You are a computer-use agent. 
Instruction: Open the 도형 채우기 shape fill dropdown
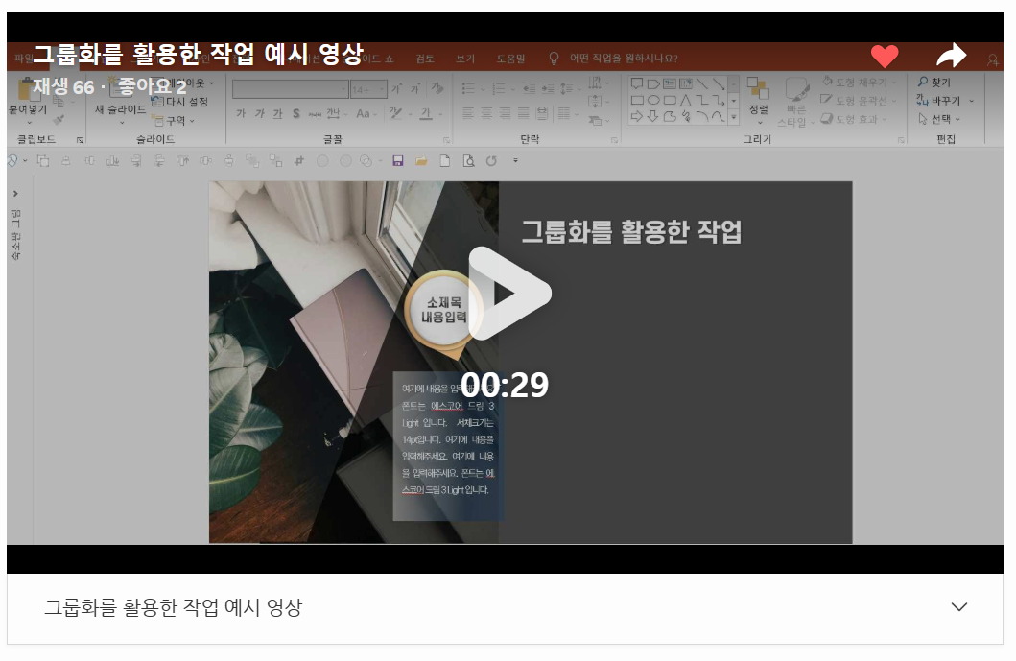click(861, 83)
